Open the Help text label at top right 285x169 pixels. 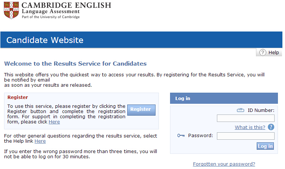click(x=273, y=53)
